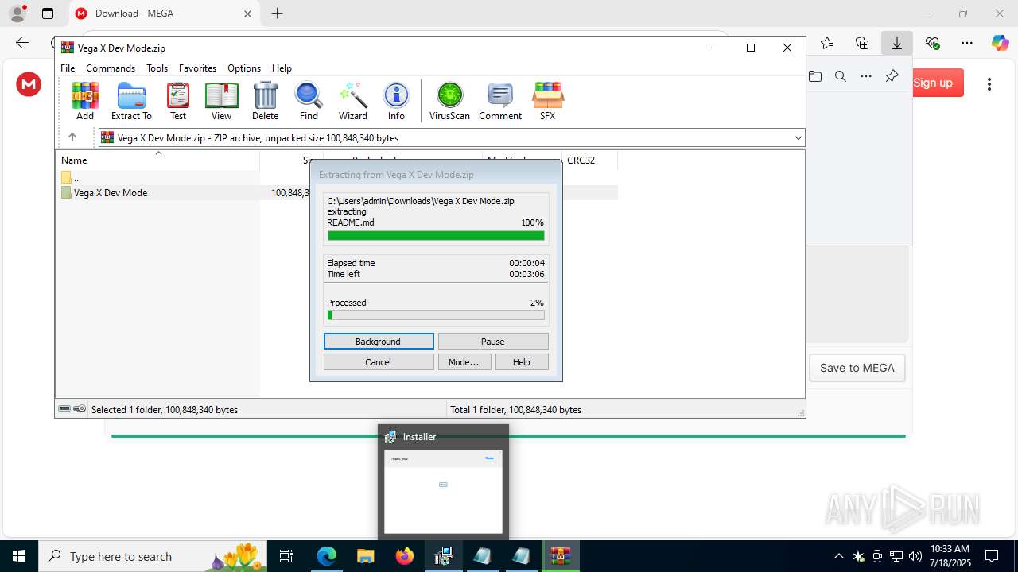
Task: Click the Add toolbar icon in WinRAR
Action: pos(85,101)
